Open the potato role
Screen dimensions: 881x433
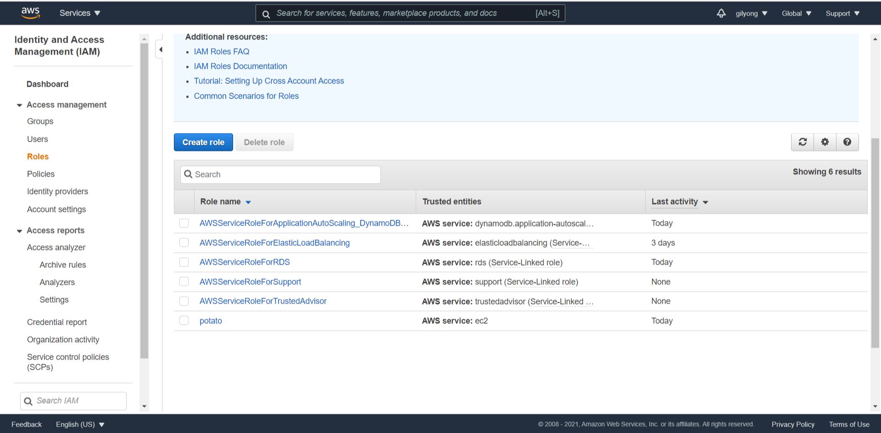coord(211,321)
